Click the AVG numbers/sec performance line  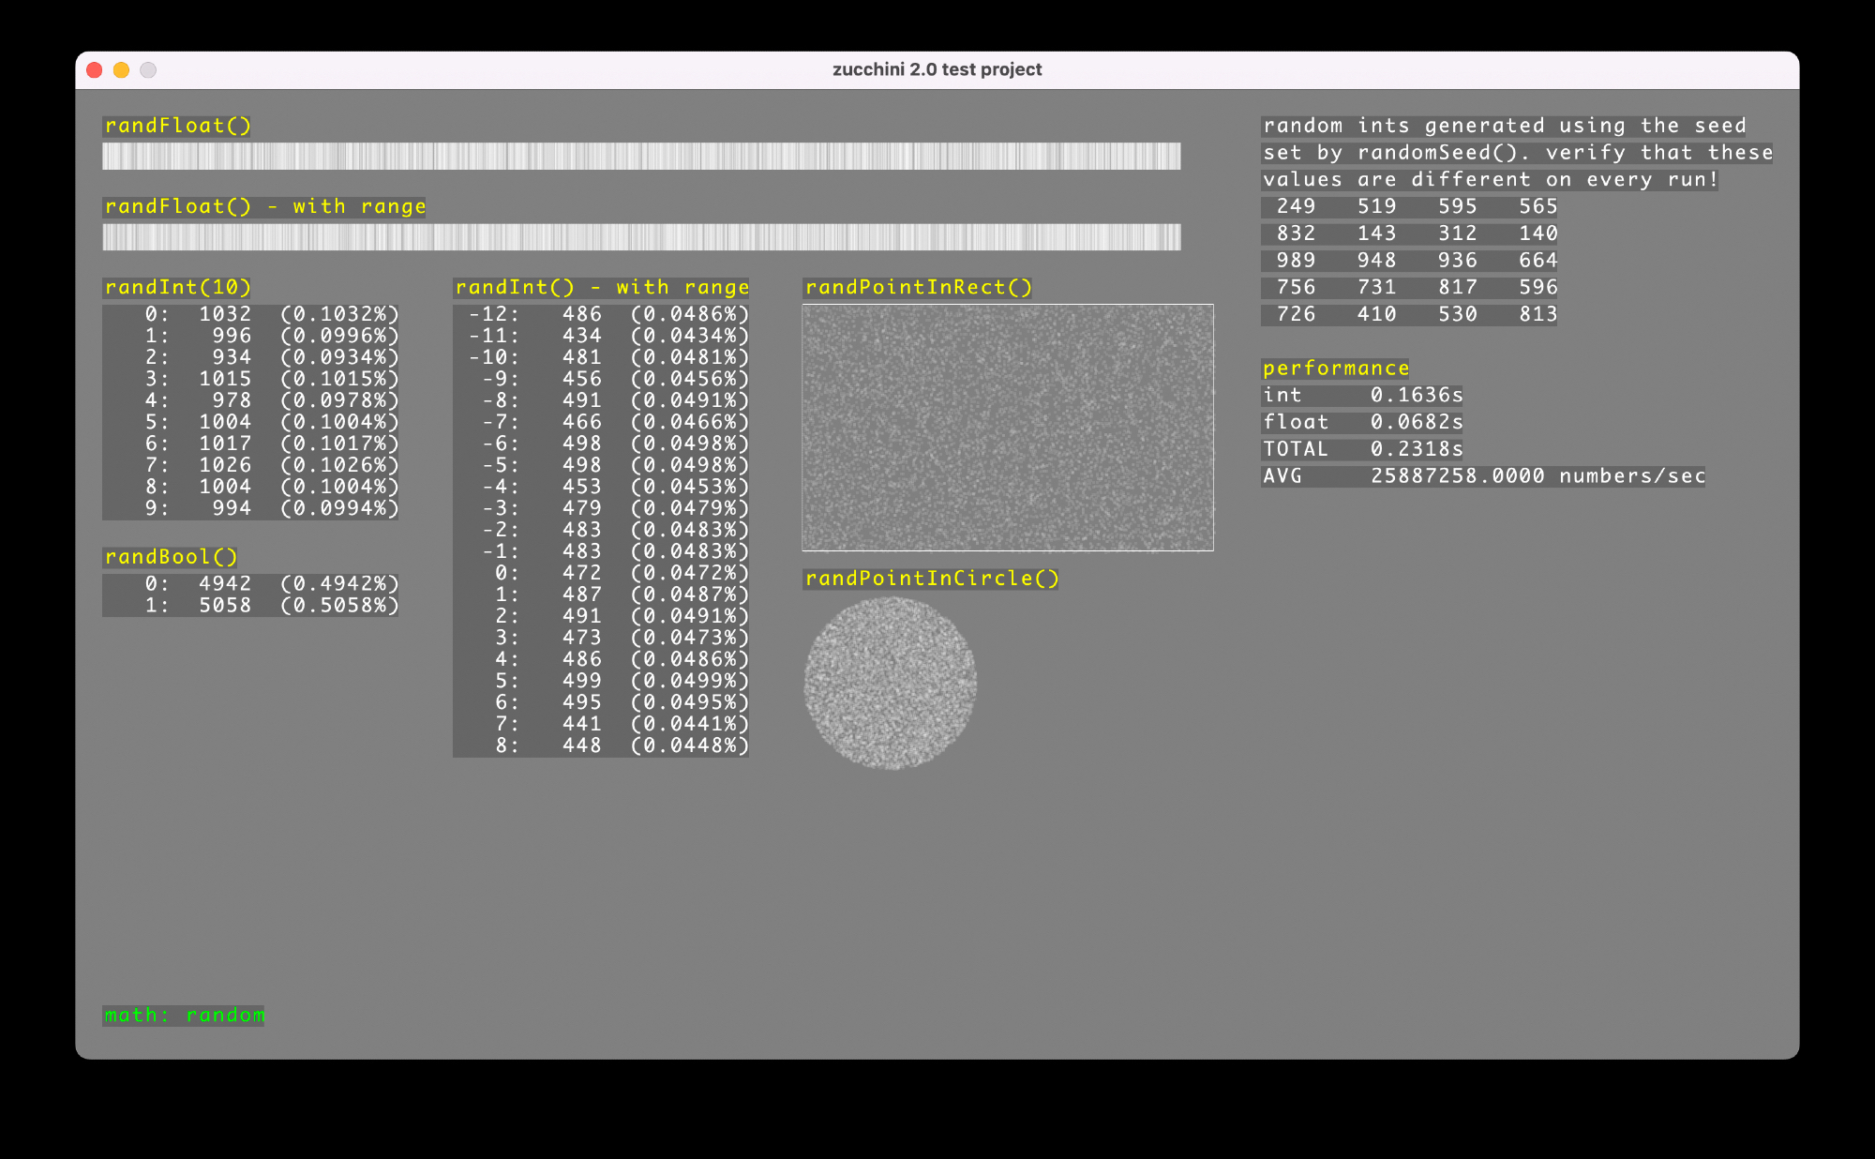tap(1483, 476)
